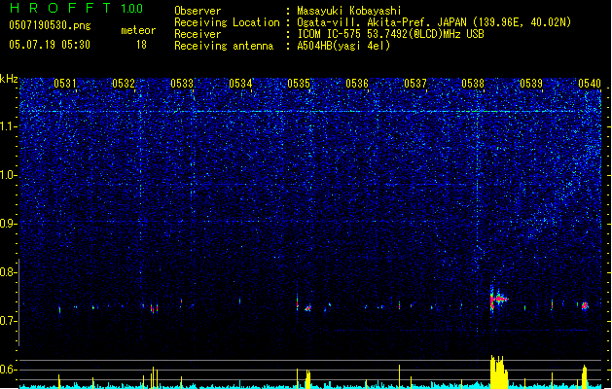The width and height of the screenshot is (612, 389).
Task: Click the kHz axis unit label
Action: [9, 79]
